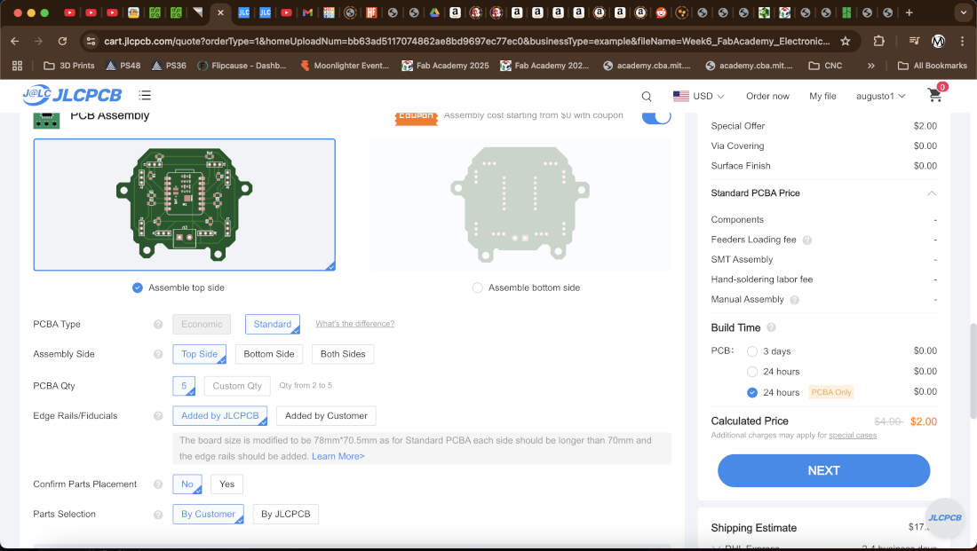The width and height of the screenshot is (977, 551).
Task: Click the NEXT button
Action: point(823,470)
